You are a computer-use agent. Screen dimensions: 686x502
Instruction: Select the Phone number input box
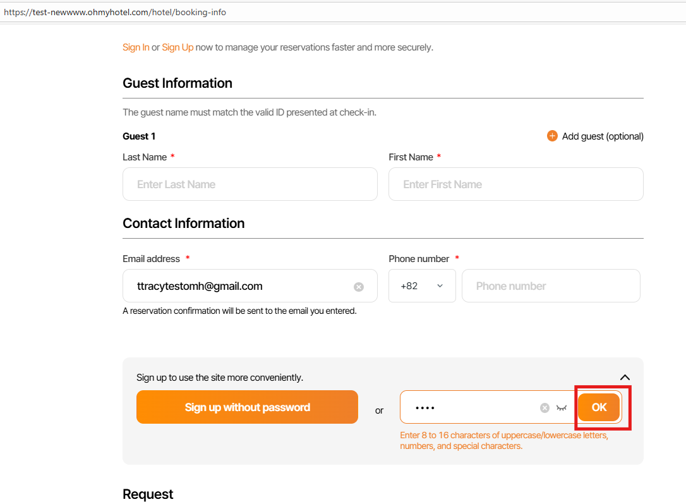click(551, 286)
